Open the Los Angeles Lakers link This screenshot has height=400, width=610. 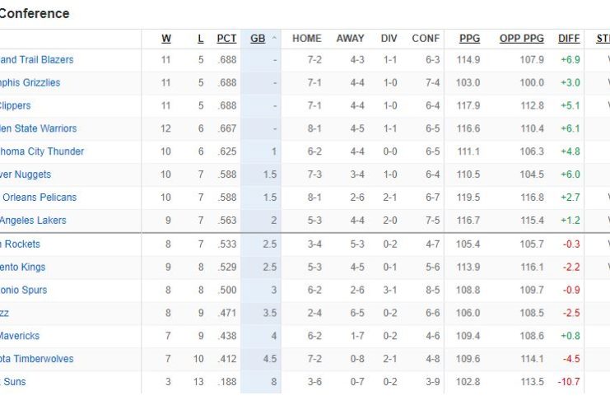pyautogui.click(x=33, y=221)
